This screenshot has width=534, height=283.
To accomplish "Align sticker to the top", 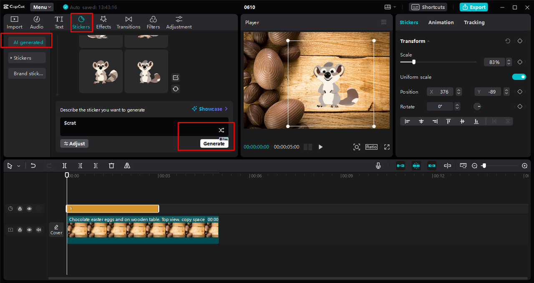I will point(448,122).
